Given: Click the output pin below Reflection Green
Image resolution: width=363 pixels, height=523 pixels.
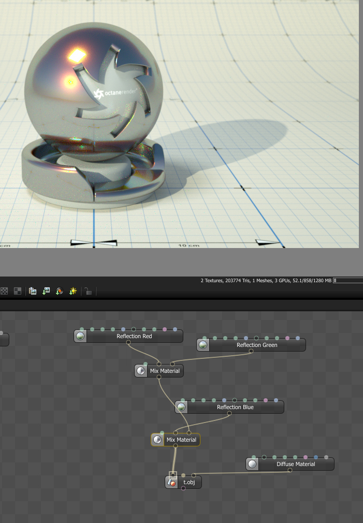Looking at the screenshot, I should [251, 351].
